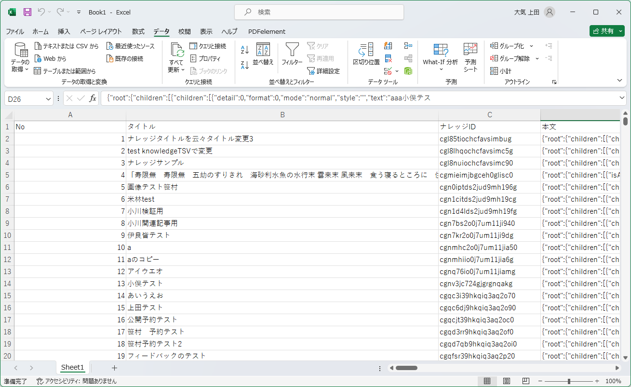Click the Refresh All (すべて更新) icon
The width and height of the screenshot is (631, 387).
click(176, 50)
